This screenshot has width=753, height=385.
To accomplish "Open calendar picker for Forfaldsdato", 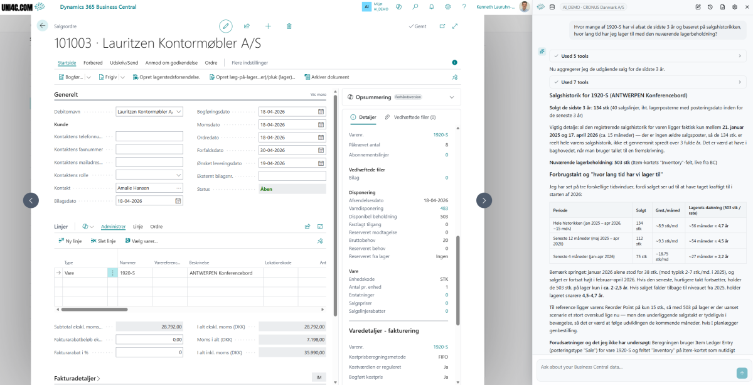I will pyautogui.click(x=321, y=150).
